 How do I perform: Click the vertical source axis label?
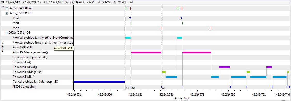point(3,47)
